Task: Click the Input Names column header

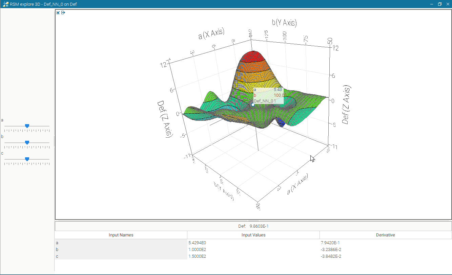Action: click(x=121, y=235)
